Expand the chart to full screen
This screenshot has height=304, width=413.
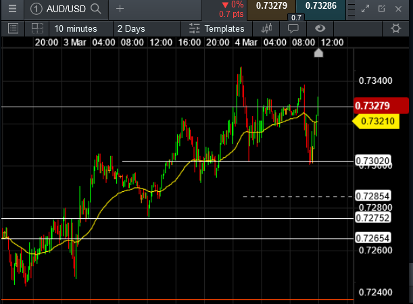(x=365, y=9)
